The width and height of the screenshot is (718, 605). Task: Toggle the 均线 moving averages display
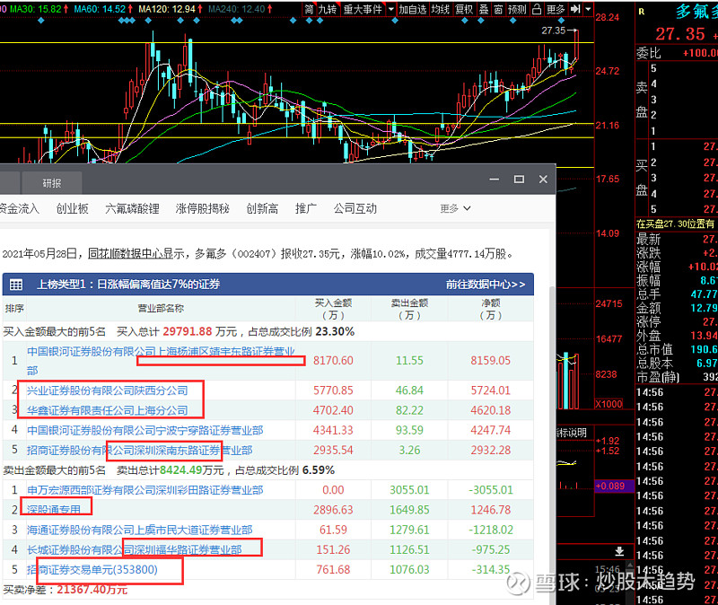[442, 9]
